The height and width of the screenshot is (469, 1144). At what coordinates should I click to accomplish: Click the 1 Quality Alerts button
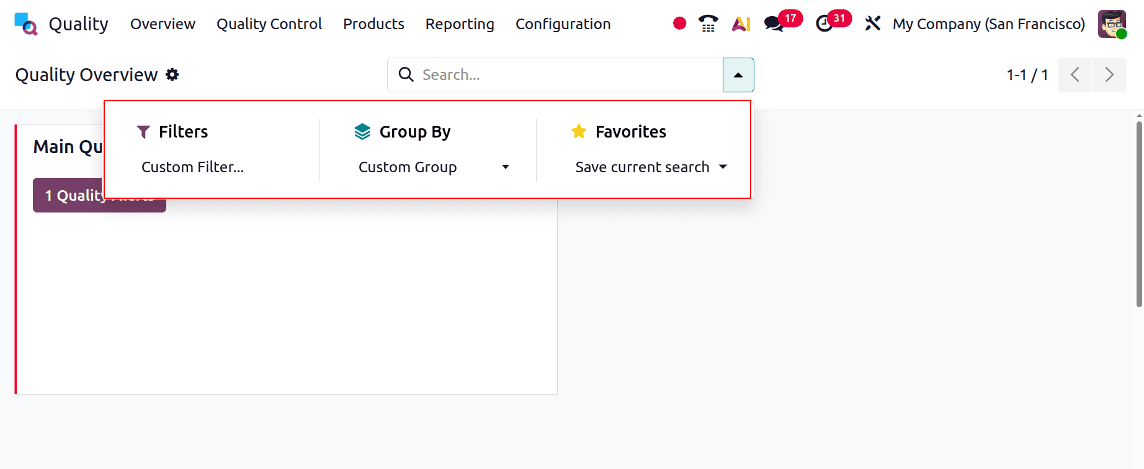(99, 195)
